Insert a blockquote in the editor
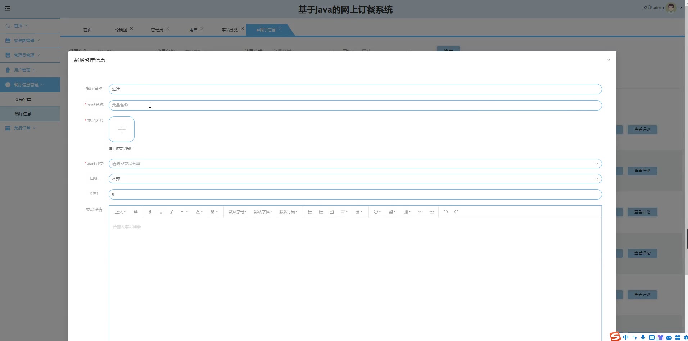The height and width of the screenshot is (341, 688). point(136,212)
